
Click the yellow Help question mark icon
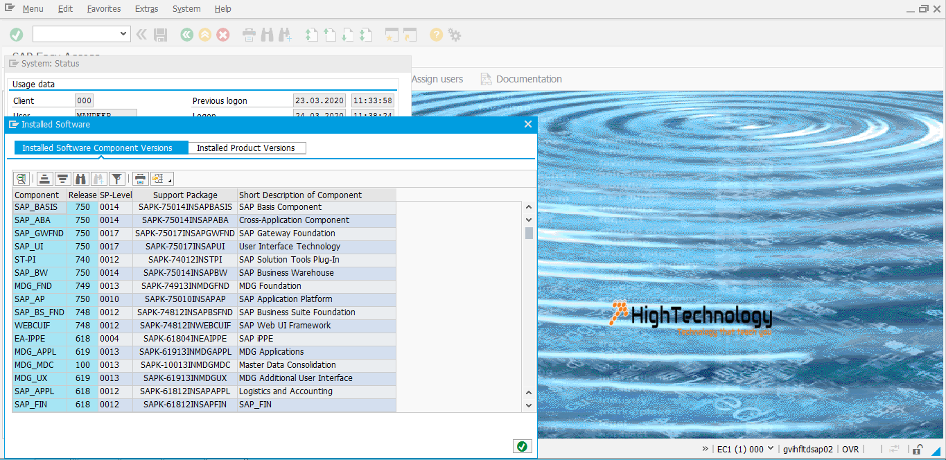point(436,35)
